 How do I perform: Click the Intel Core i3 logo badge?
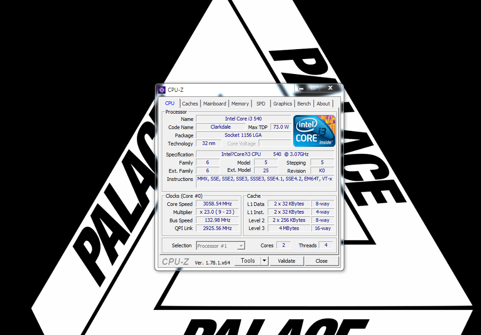point(314,131)
